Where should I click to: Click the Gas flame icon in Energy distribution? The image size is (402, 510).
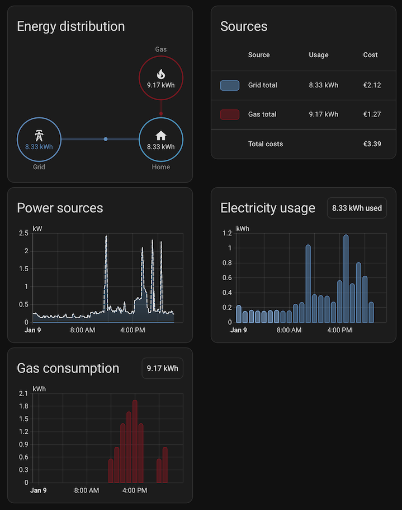click(161, 73)
